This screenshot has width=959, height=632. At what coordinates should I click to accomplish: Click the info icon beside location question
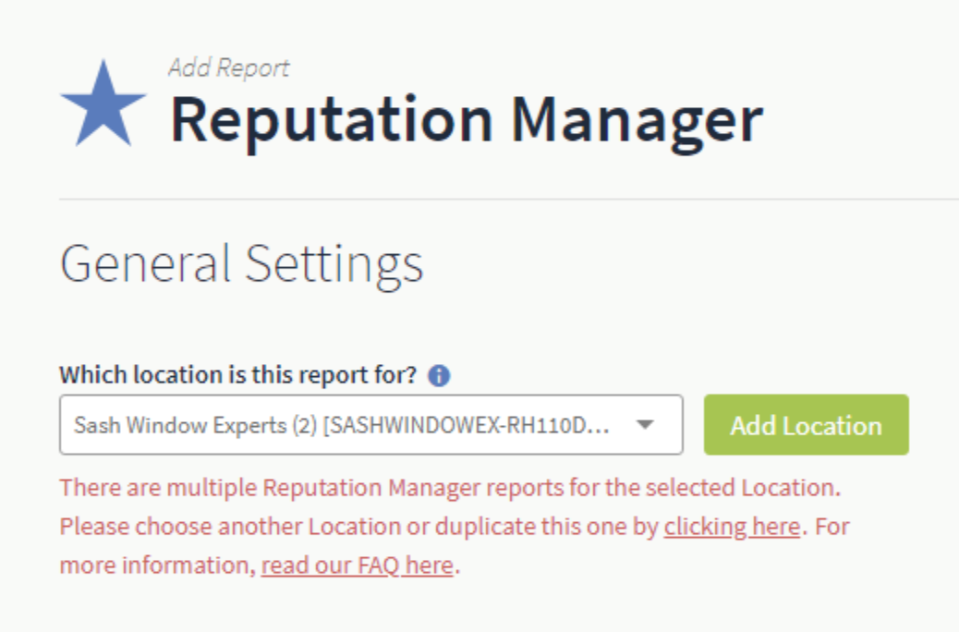pos(439,375)
